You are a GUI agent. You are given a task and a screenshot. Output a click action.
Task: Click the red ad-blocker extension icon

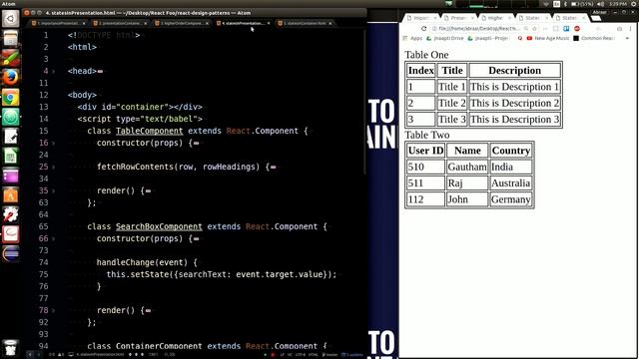[x=577, y=29]
